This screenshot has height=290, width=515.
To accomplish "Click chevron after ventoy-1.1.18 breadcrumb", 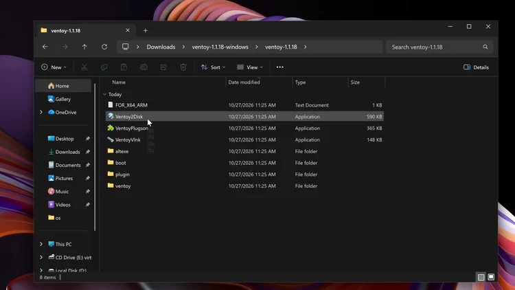I will [x=305, y=47].
